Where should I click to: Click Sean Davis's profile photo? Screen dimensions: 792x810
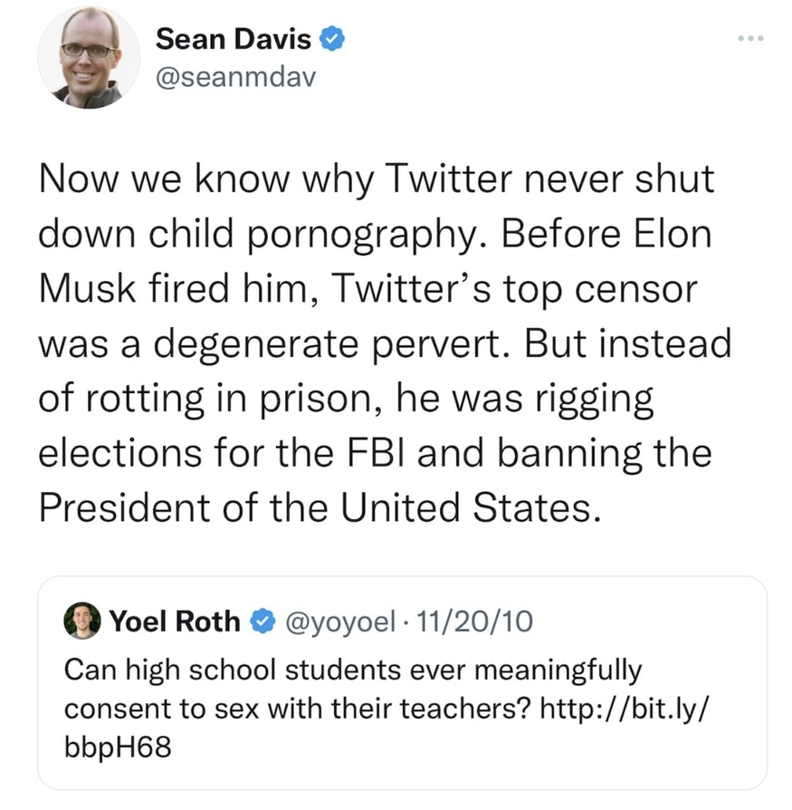pyautogui.click(x=88, y=59)
